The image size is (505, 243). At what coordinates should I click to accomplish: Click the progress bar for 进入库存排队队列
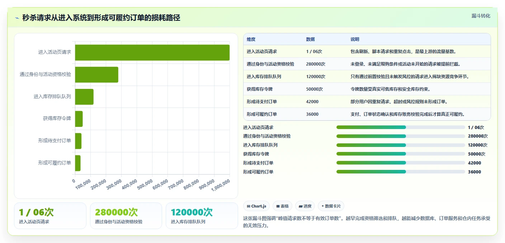pos(401,145)
